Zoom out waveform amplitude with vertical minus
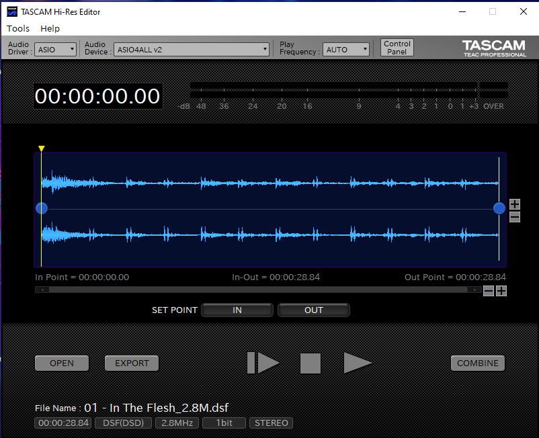The image size is (539, 438). [515, 216]
